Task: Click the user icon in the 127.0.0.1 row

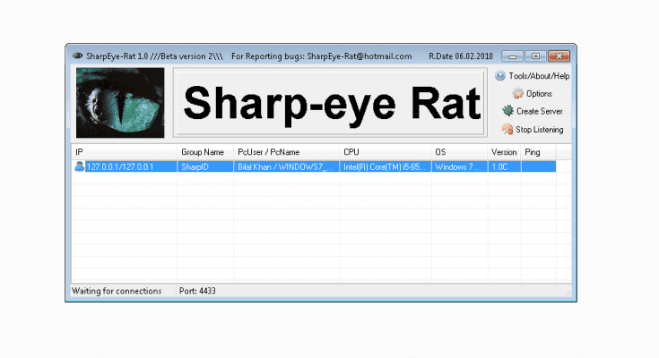Action: pos(80,166)
